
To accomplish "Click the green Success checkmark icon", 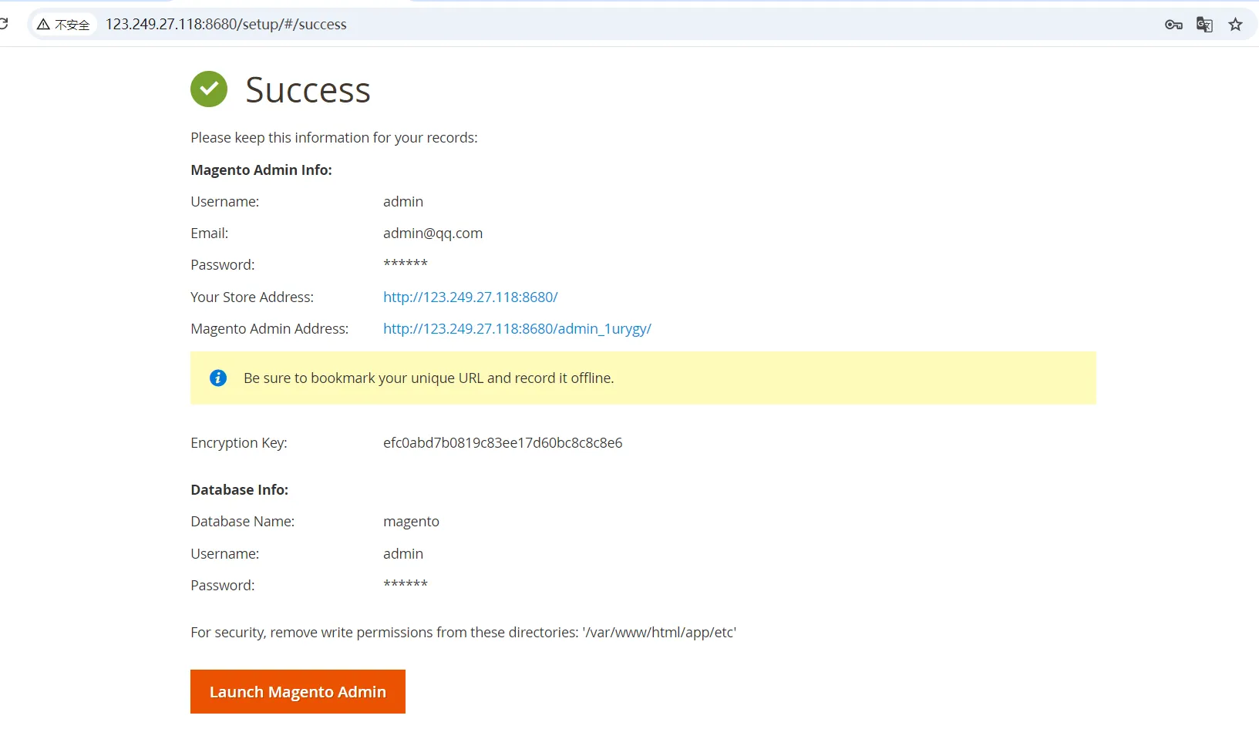I will click(209, 89).
